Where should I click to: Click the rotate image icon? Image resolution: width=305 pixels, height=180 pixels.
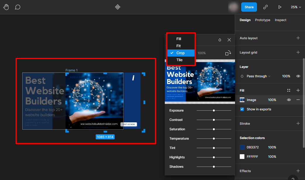pyautogui.click(x=228, y=53)
